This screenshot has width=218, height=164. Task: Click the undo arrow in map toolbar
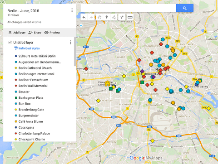click(84, 17)
